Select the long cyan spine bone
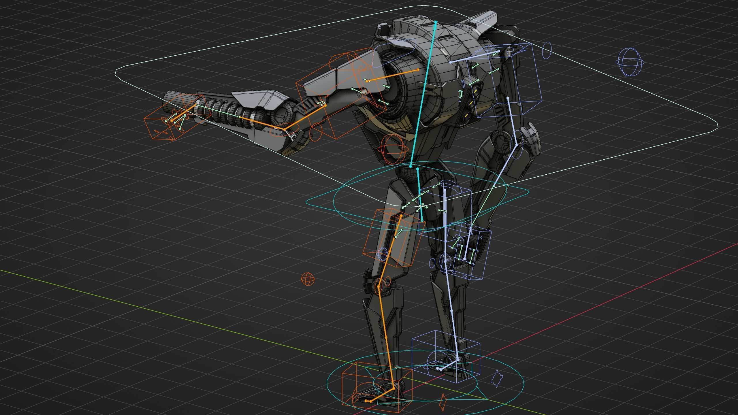The width and height of the screenshot is (738, 415). click(423, 94)
